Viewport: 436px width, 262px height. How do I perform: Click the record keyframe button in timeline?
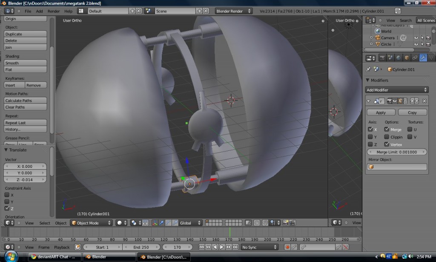287,247
